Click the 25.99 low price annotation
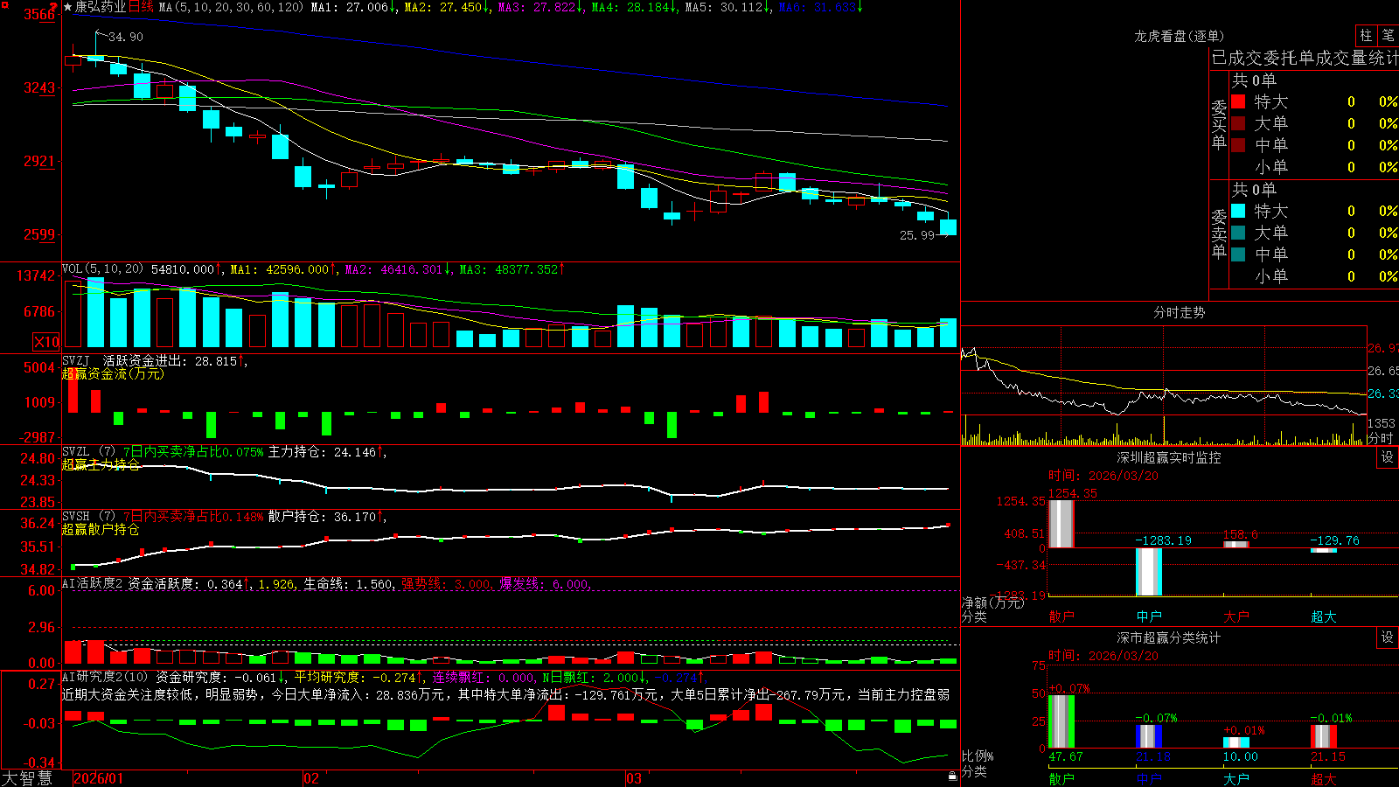The height and width of the screenshot is (787, 1399). click(x=917, y=235)
